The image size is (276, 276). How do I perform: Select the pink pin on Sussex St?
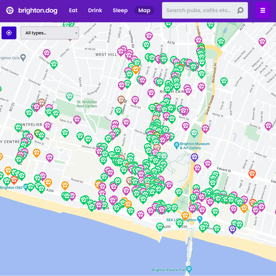(268, 126)
